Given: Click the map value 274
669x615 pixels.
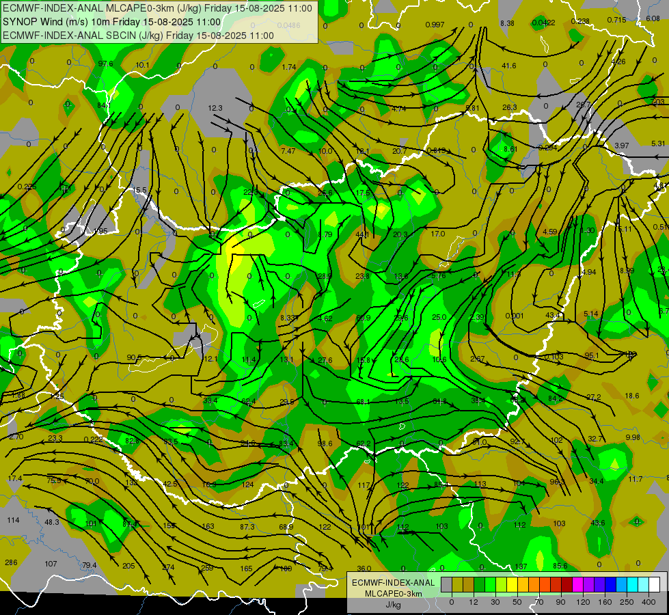Looking at the screenshot, I should [x=169, y=567].
